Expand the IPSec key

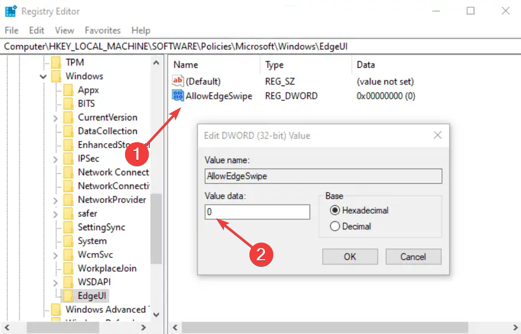pyautogui.click(x=56, y=159)
